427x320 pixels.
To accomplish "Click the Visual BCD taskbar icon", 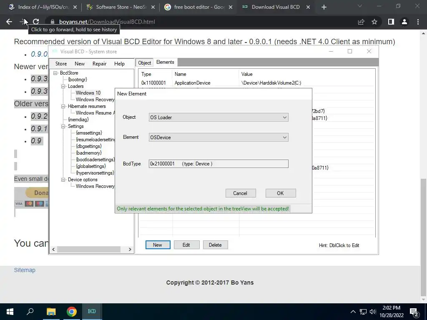I will pos(92,312).
